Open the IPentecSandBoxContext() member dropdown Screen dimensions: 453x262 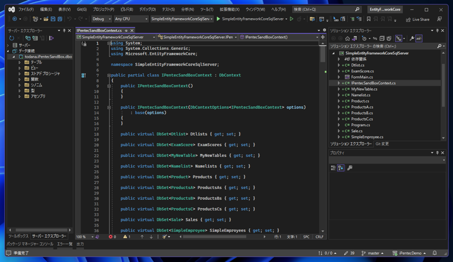click(x=279, y=37)
